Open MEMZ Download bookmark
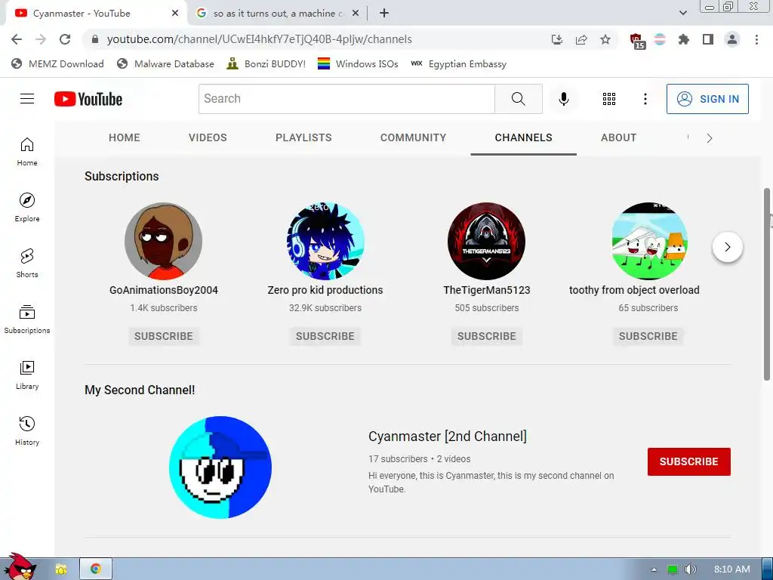The width and height of the screenshot is (773, 580). pyautogui.click(x=57, y=64)
